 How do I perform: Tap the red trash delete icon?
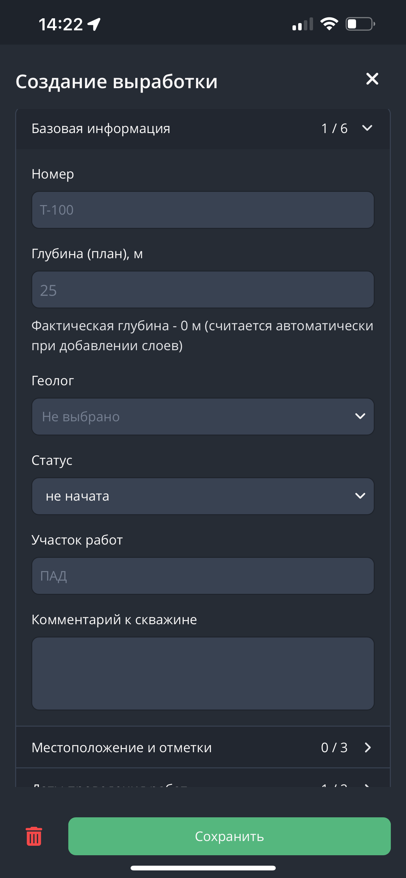pos(34,836)
